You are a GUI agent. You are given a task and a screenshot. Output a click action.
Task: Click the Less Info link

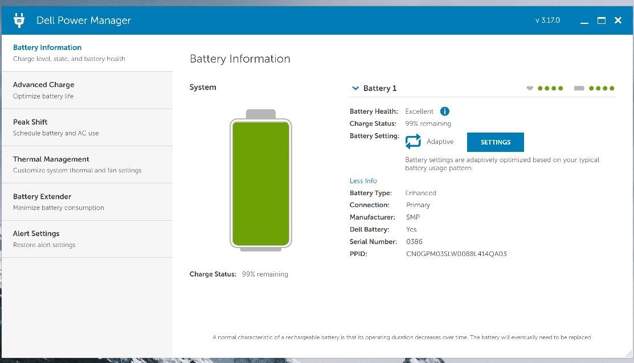coord(363,180)
